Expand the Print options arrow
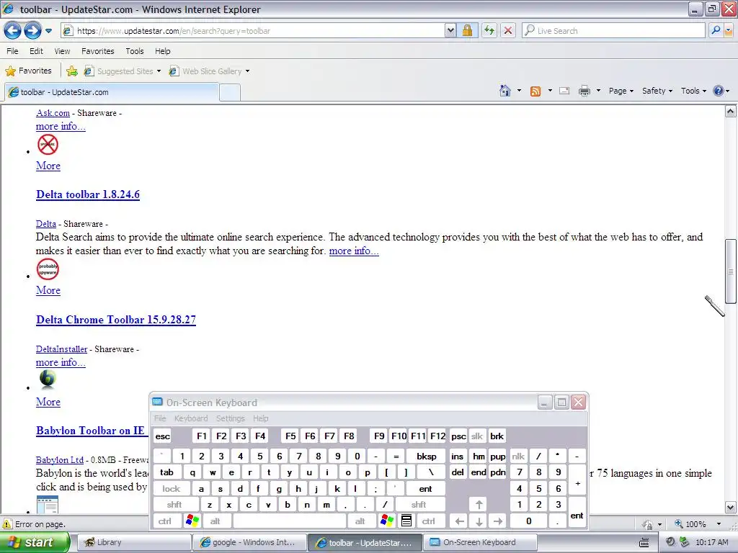This screenshot has height=553, width=738. tap(599, 91)
